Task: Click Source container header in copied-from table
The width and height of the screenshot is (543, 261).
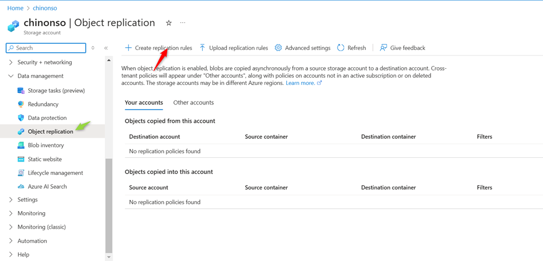Action: (x=266, y=137)
